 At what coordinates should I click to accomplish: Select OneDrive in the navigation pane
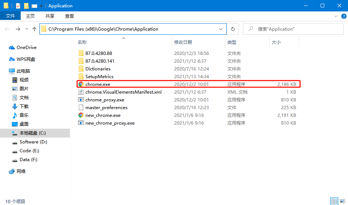coord(23,47)
